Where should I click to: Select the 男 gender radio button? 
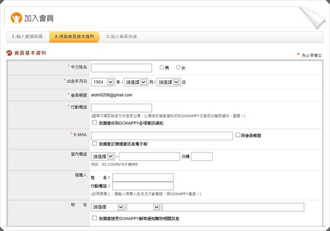(x=162, y=68)
